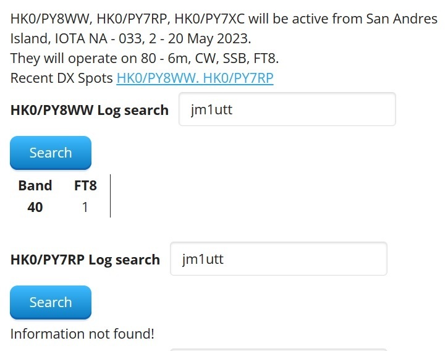
Task: Click the 'They will operate on 80 - 6m' line
Action: pyautogui.click(x=94, y=58)
